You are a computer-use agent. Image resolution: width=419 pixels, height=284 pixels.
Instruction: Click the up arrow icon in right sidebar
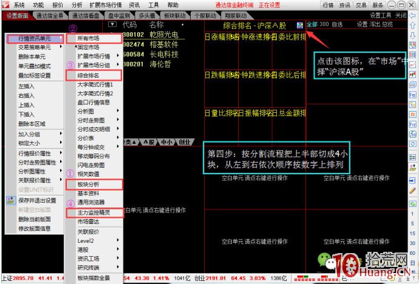click(412, 25)
